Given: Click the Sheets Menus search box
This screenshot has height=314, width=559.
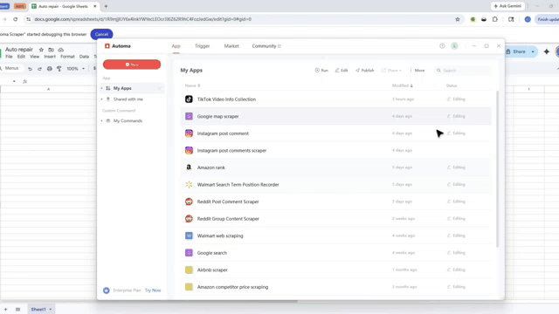Looking at the screenshot, I should [11, 68].
